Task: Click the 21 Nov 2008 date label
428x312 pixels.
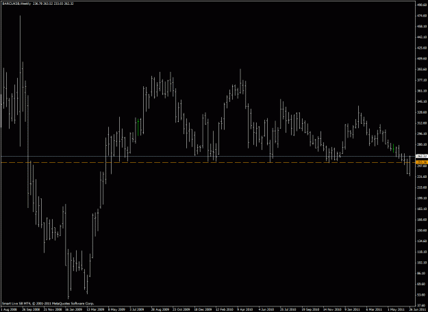Action: click(x=52, y=310)
